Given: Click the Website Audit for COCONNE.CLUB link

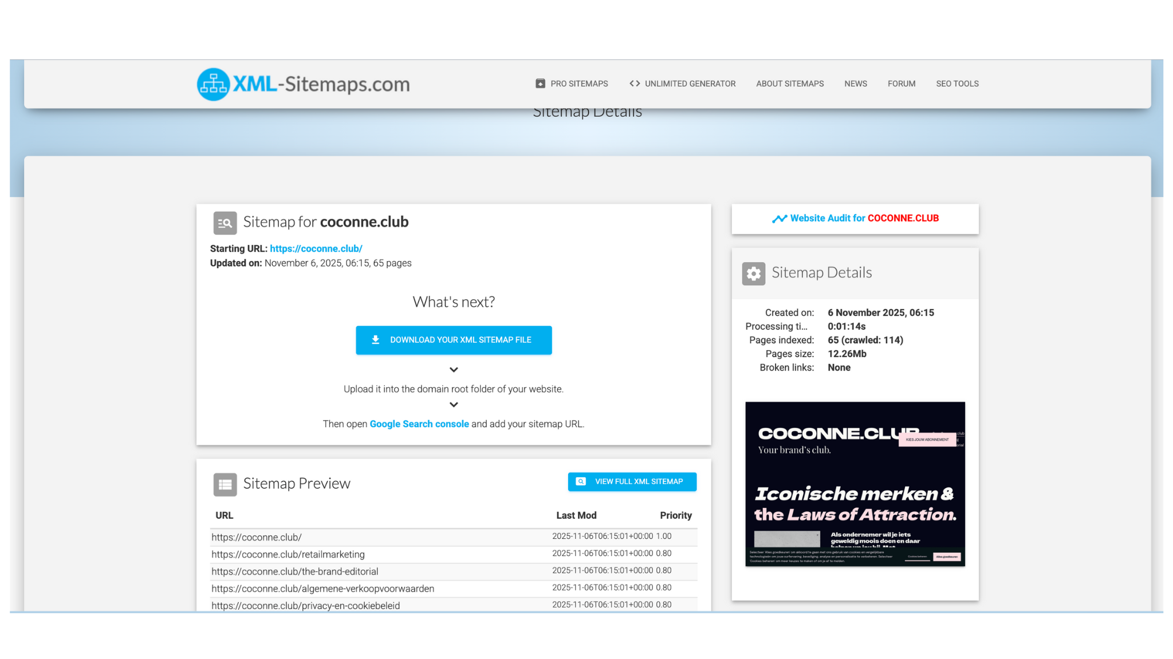Looking at the screenshot, I should [x=864, y=219].
